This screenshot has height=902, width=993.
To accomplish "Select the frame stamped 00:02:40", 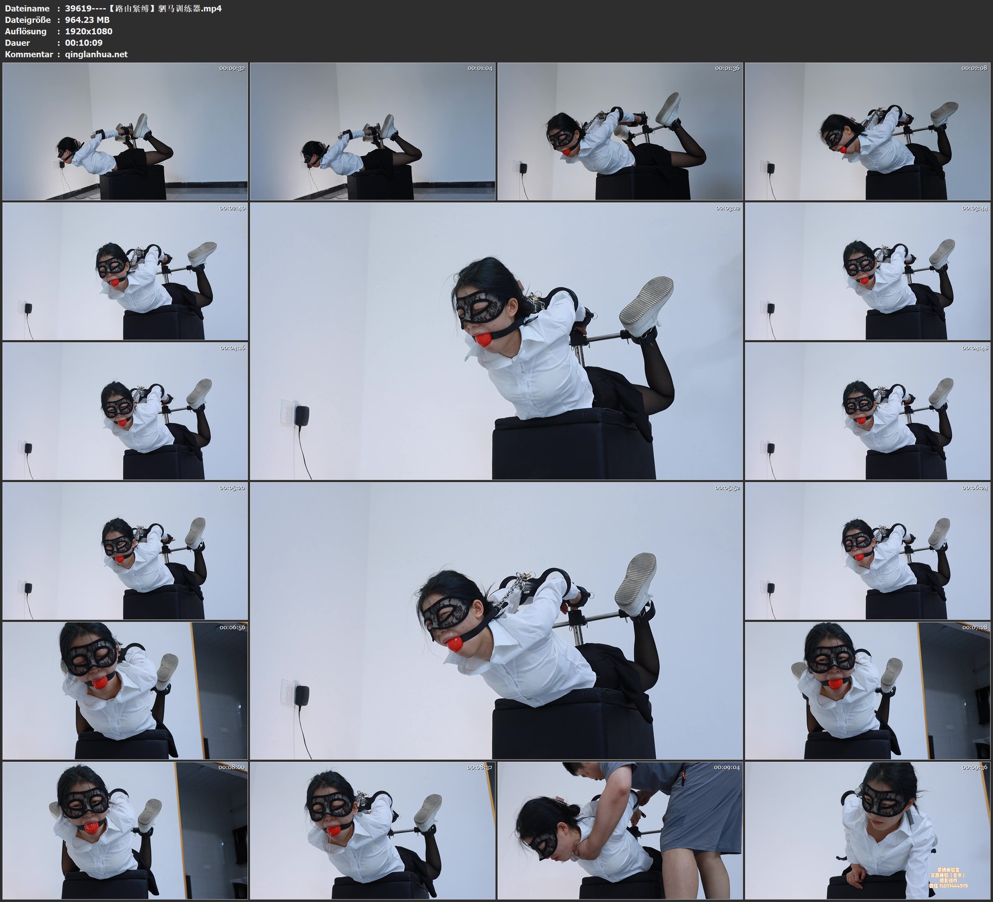I will tap(125, 271).
